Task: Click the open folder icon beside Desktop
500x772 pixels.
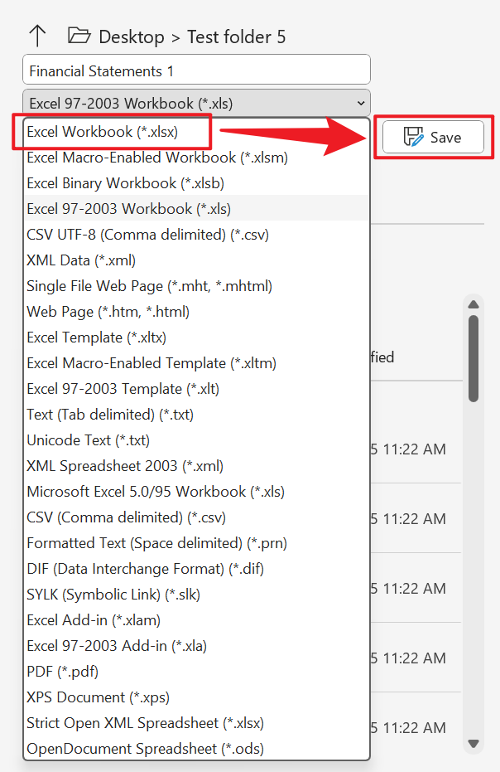Action: pos(79,36)
